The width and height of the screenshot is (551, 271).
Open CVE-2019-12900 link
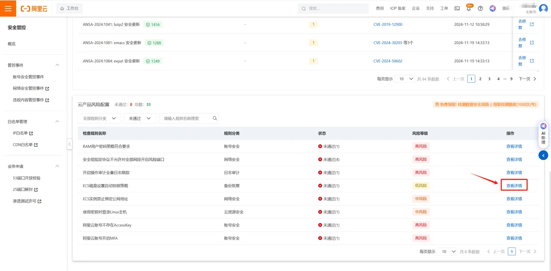pyautogui.click(x=388, y=24)
